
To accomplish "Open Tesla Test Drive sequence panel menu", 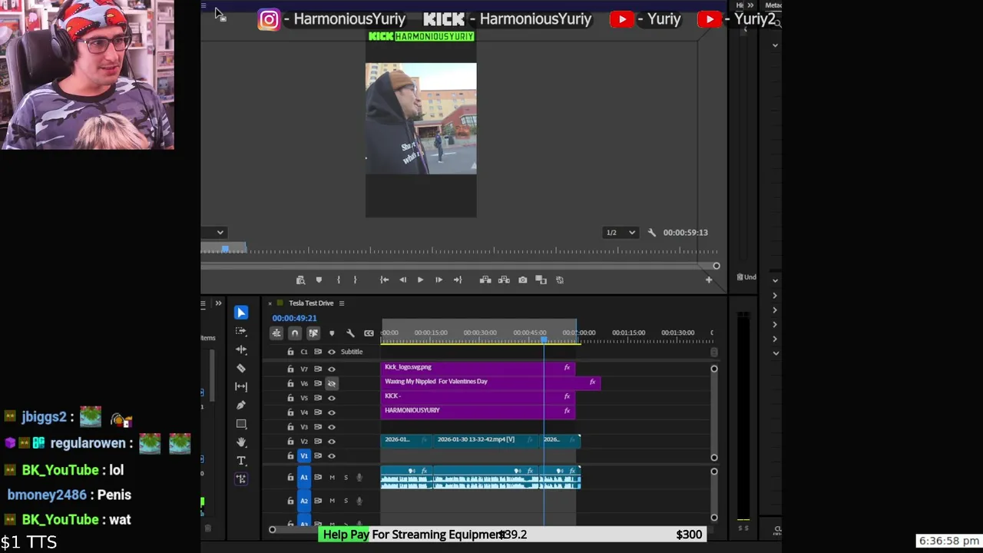I will (342, 303).
